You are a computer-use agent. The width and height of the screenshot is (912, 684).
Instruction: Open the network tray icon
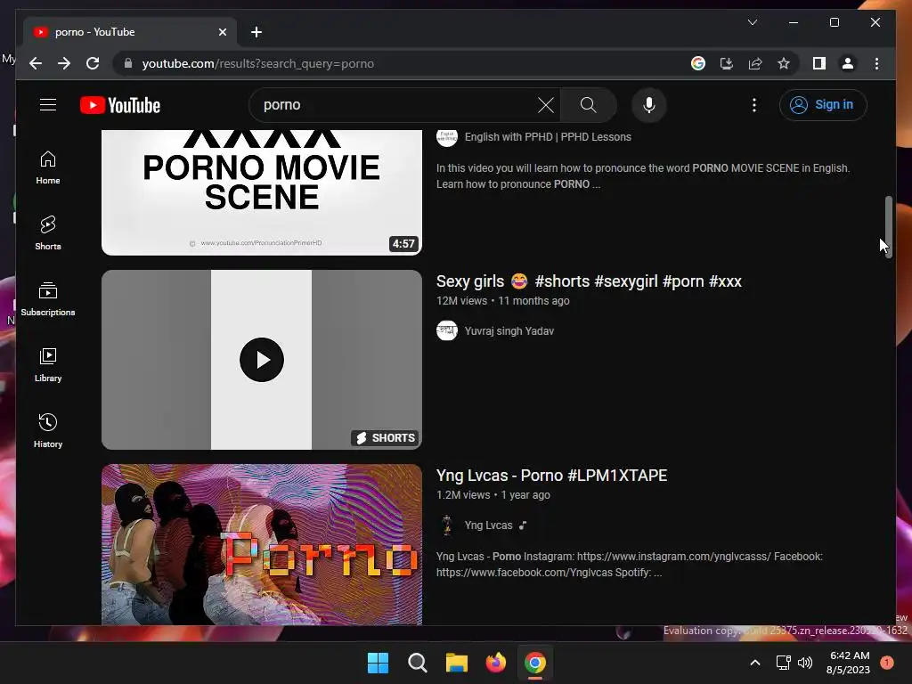pyautogui.click(x=784, y=663)
